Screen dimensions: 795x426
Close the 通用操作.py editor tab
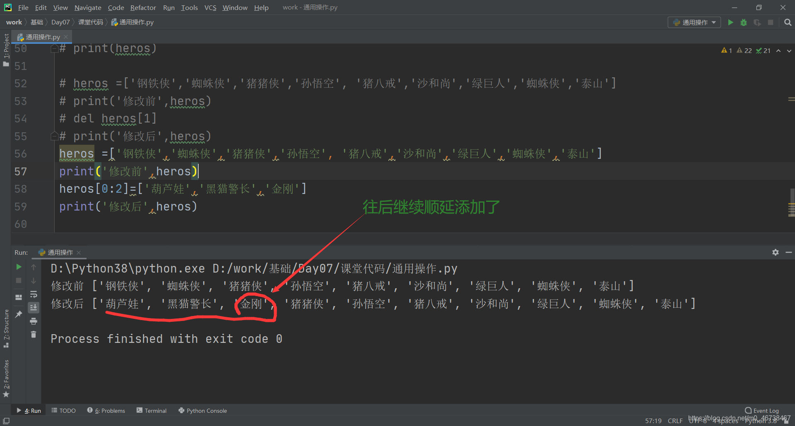coord(66,37)
